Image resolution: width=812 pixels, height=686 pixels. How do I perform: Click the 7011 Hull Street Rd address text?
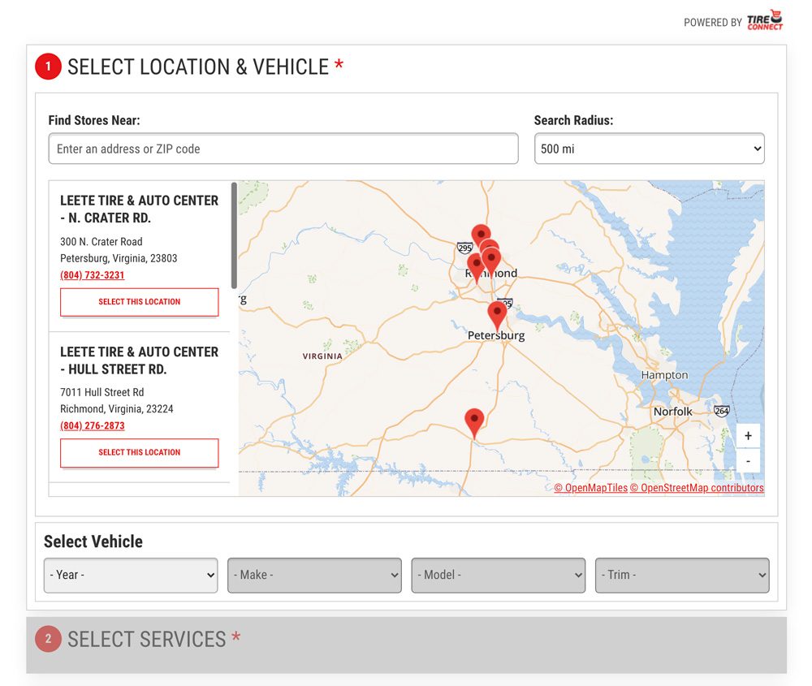pos(102,392)
